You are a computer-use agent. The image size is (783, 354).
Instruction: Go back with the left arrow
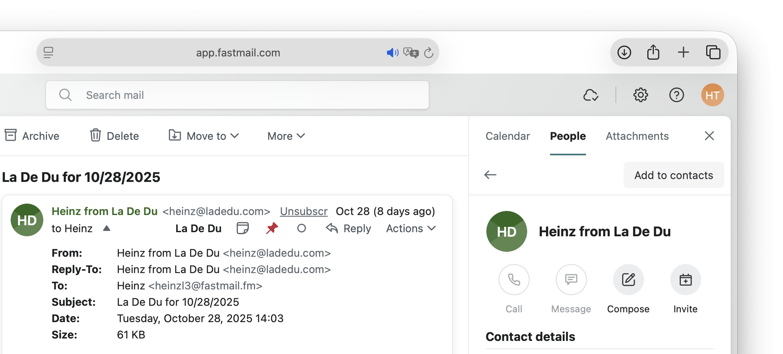(490, 175)
